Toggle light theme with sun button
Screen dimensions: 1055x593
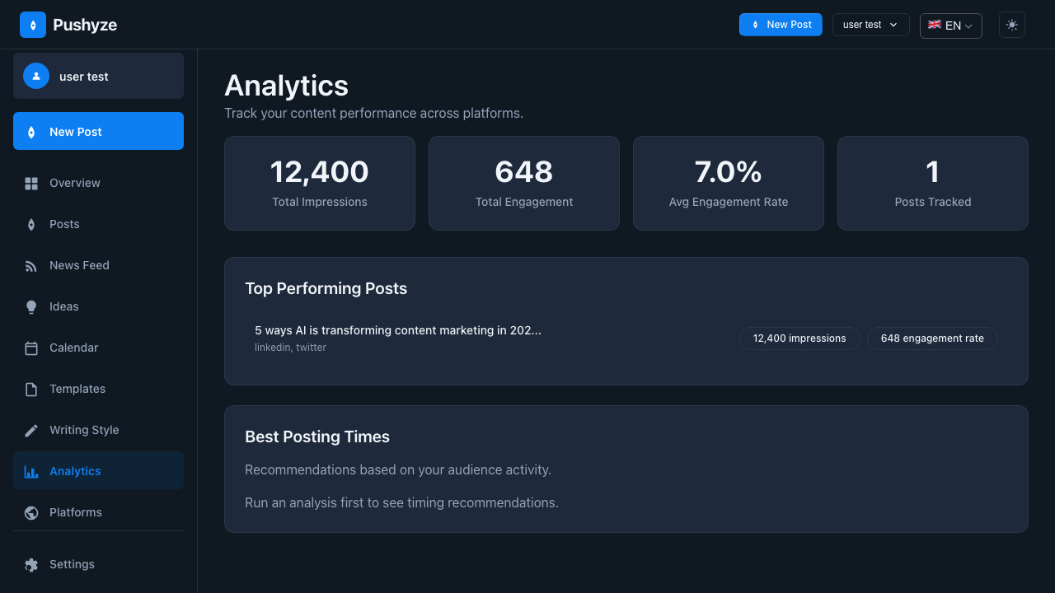[1012, 25]
